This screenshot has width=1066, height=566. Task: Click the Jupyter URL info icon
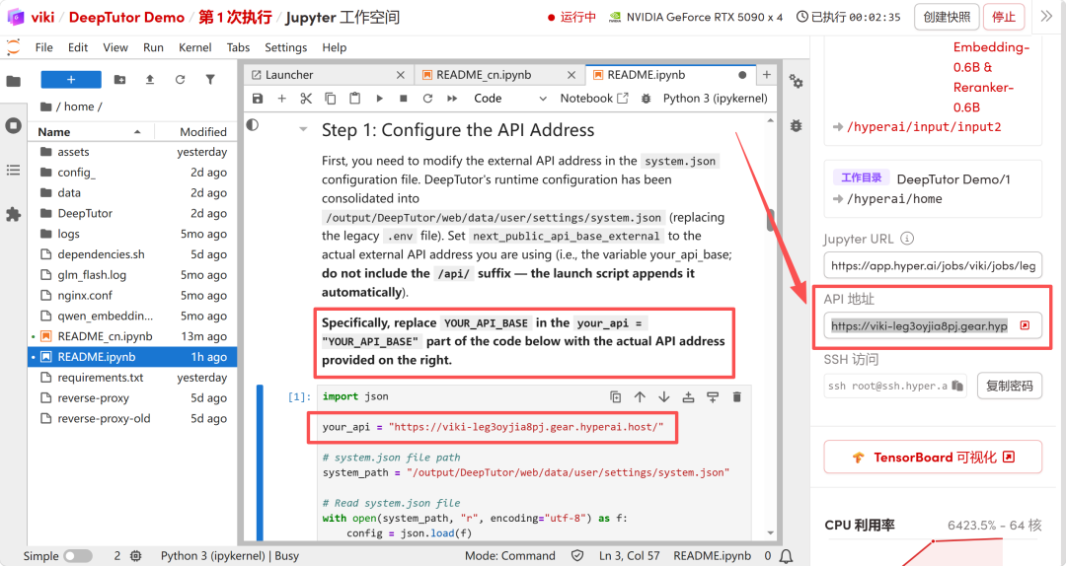point(907,239)
